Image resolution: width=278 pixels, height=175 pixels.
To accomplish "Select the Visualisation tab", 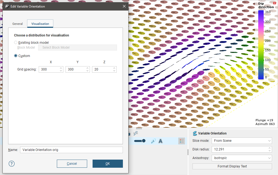I will click(x=40, y=24).
